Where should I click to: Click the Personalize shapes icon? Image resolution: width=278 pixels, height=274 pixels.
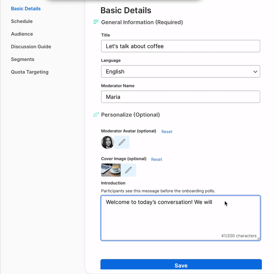pyautogui.click(x=96, y=115)
